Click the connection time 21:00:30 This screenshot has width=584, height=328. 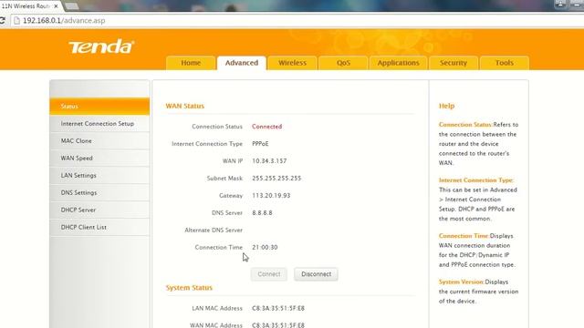265,247
